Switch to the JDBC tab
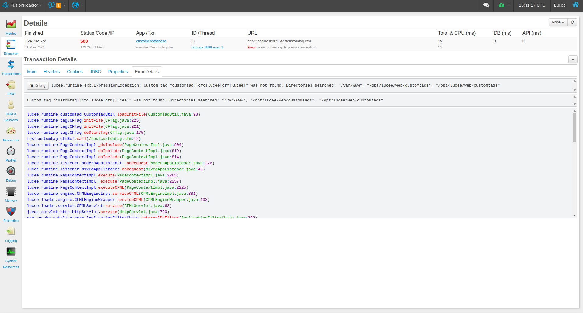Image resolution: width=583 pixels, height=313 pixels. point(95,72)
